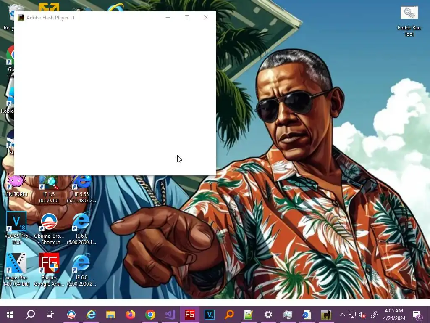Close the Adobe Flash Player 11 window
This screenshot has height=323, width=430.
(206, 17)
